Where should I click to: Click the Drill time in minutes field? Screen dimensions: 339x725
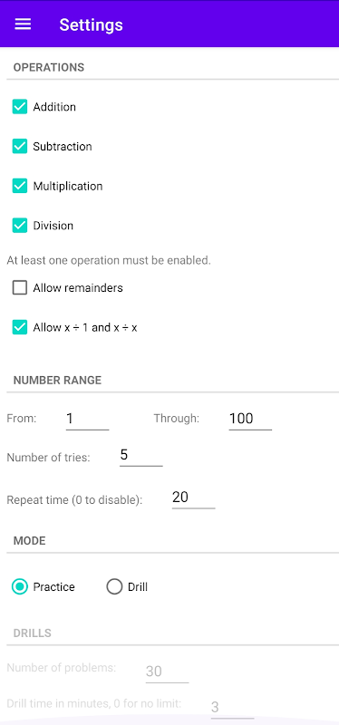[233, 708]
